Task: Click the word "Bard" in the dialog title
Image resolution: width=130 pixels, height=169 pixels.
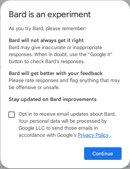Action: (x=18, y=15)
